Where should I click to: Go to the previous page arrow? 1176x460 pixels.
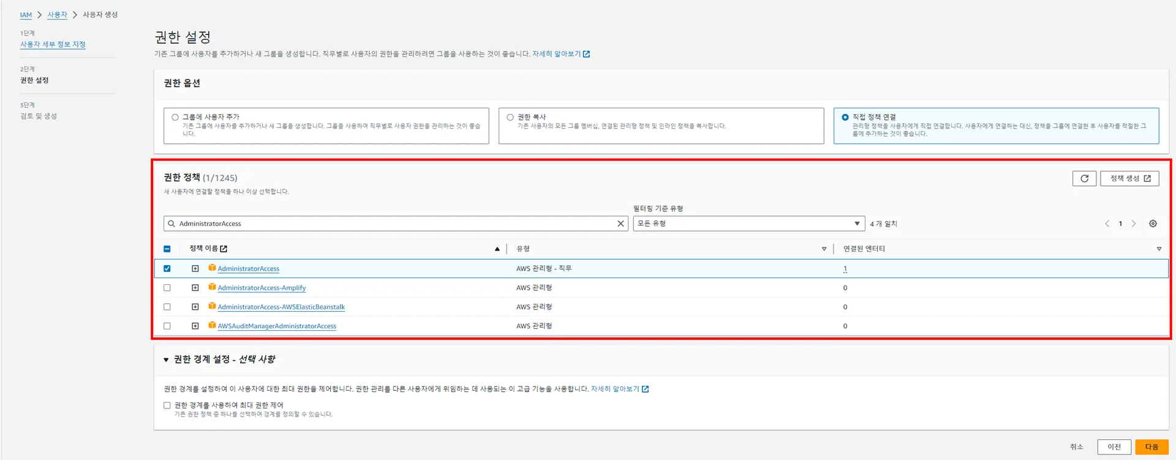[1107, 224]
